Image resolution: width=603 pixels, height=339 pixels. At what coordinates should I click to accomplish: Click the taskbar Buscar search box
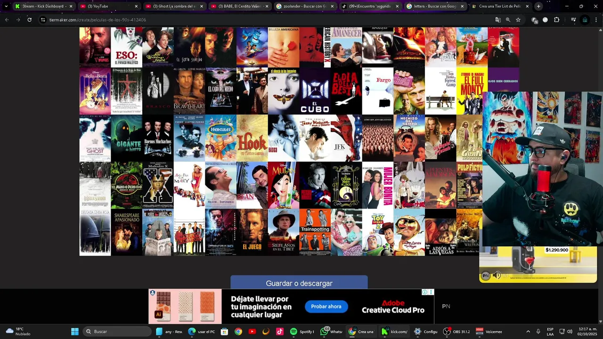[118, 331]
